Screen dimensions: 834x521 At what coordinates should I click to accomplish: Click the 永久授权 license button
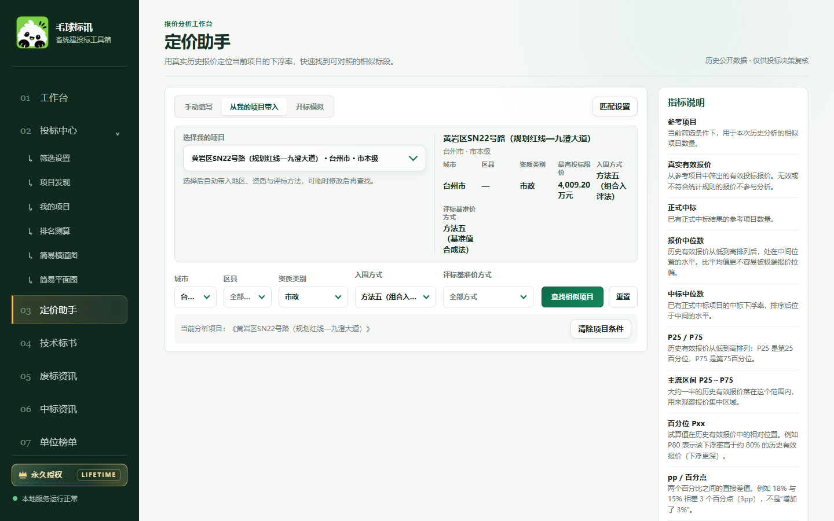tap(69, 475)
